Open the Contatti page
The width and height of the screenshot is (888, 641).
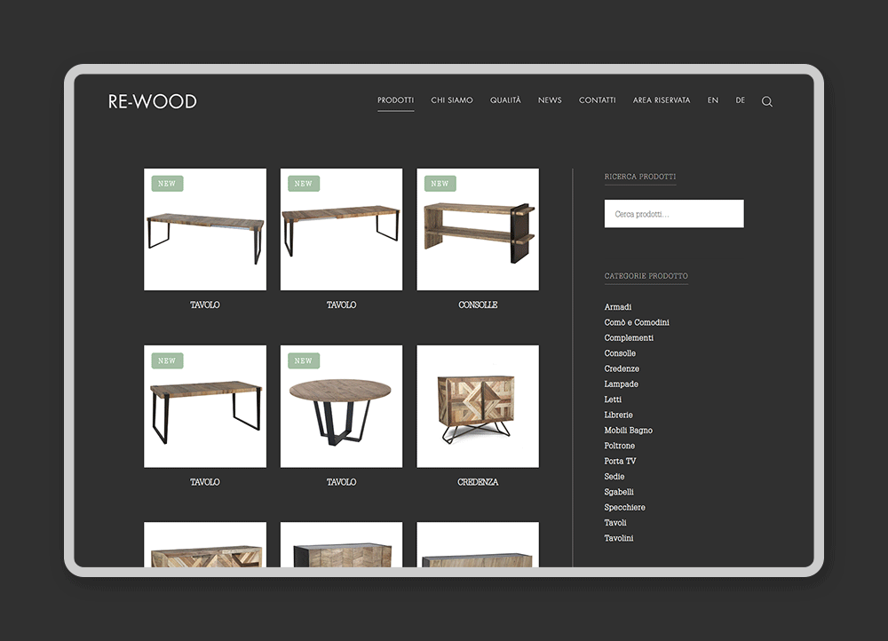[597, 100]
